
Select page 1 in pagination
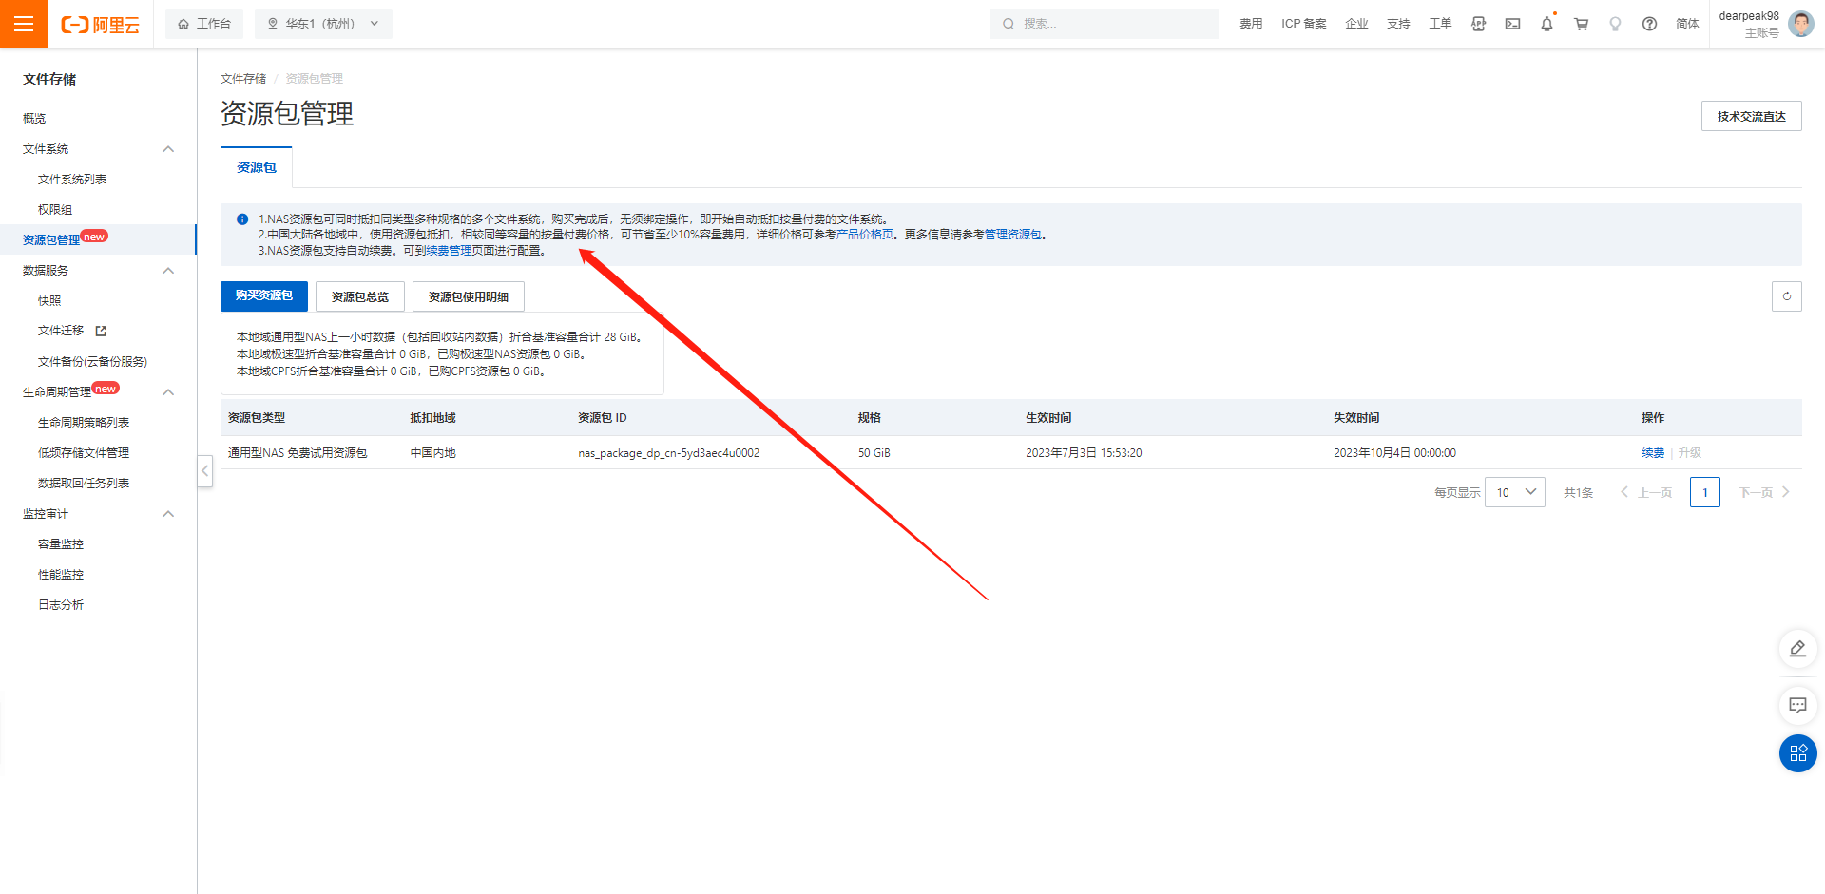pos(1705,492)
